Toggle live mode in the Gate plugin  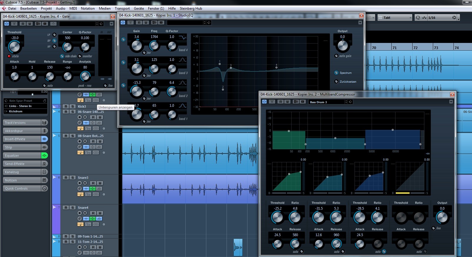[105, 86]
